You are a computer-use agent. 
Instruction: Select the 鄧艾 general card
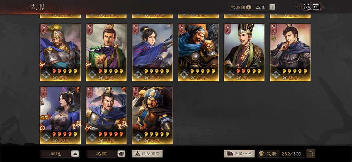152,116
